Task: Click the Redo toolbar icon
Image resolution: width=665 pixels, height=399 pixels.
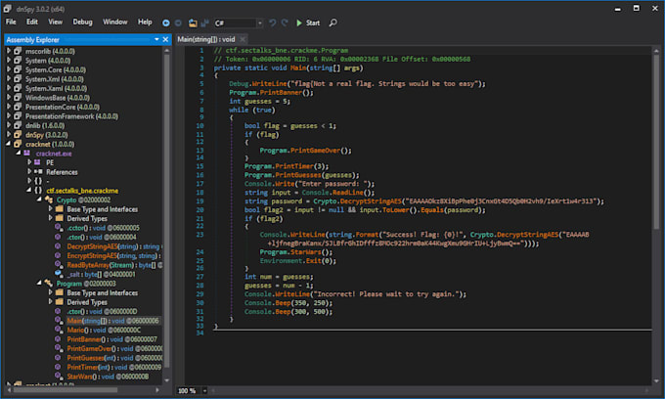Action: coord(285,22)
